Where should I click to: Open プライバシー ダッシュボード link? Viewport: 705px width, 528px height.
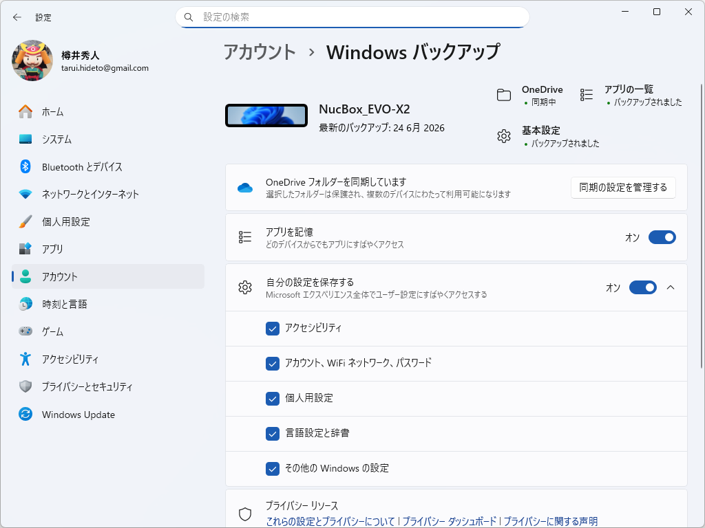click(x=449, y=521)
